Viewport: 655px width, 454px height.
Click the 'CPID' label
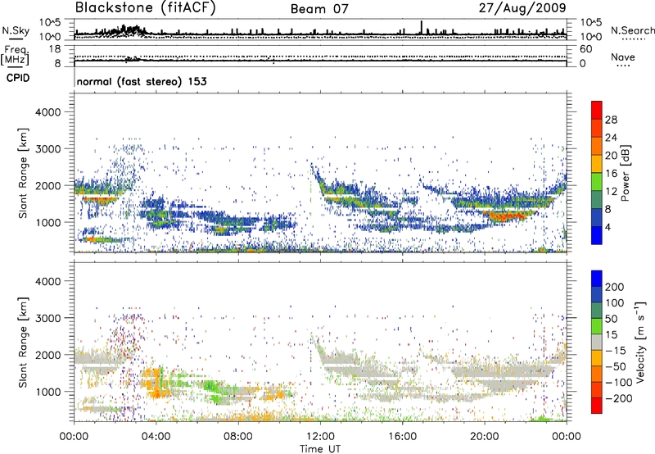(x=18, y=78)
